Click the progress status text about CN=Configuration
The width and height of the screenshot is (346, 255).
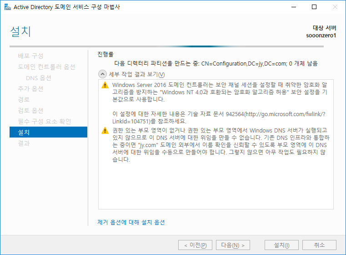216,64
